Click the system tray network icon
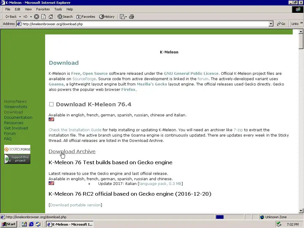Screen dimensions: 304x228 (279, 224)
